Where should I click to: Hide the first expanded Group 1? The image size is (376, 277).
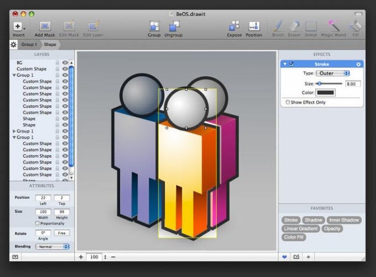click(x=65, y=75)
